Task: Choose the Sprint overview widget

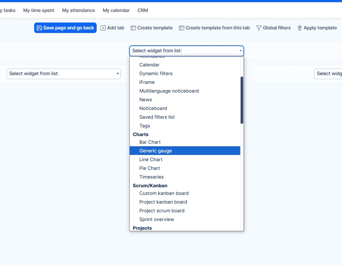Action: (157, 219)
